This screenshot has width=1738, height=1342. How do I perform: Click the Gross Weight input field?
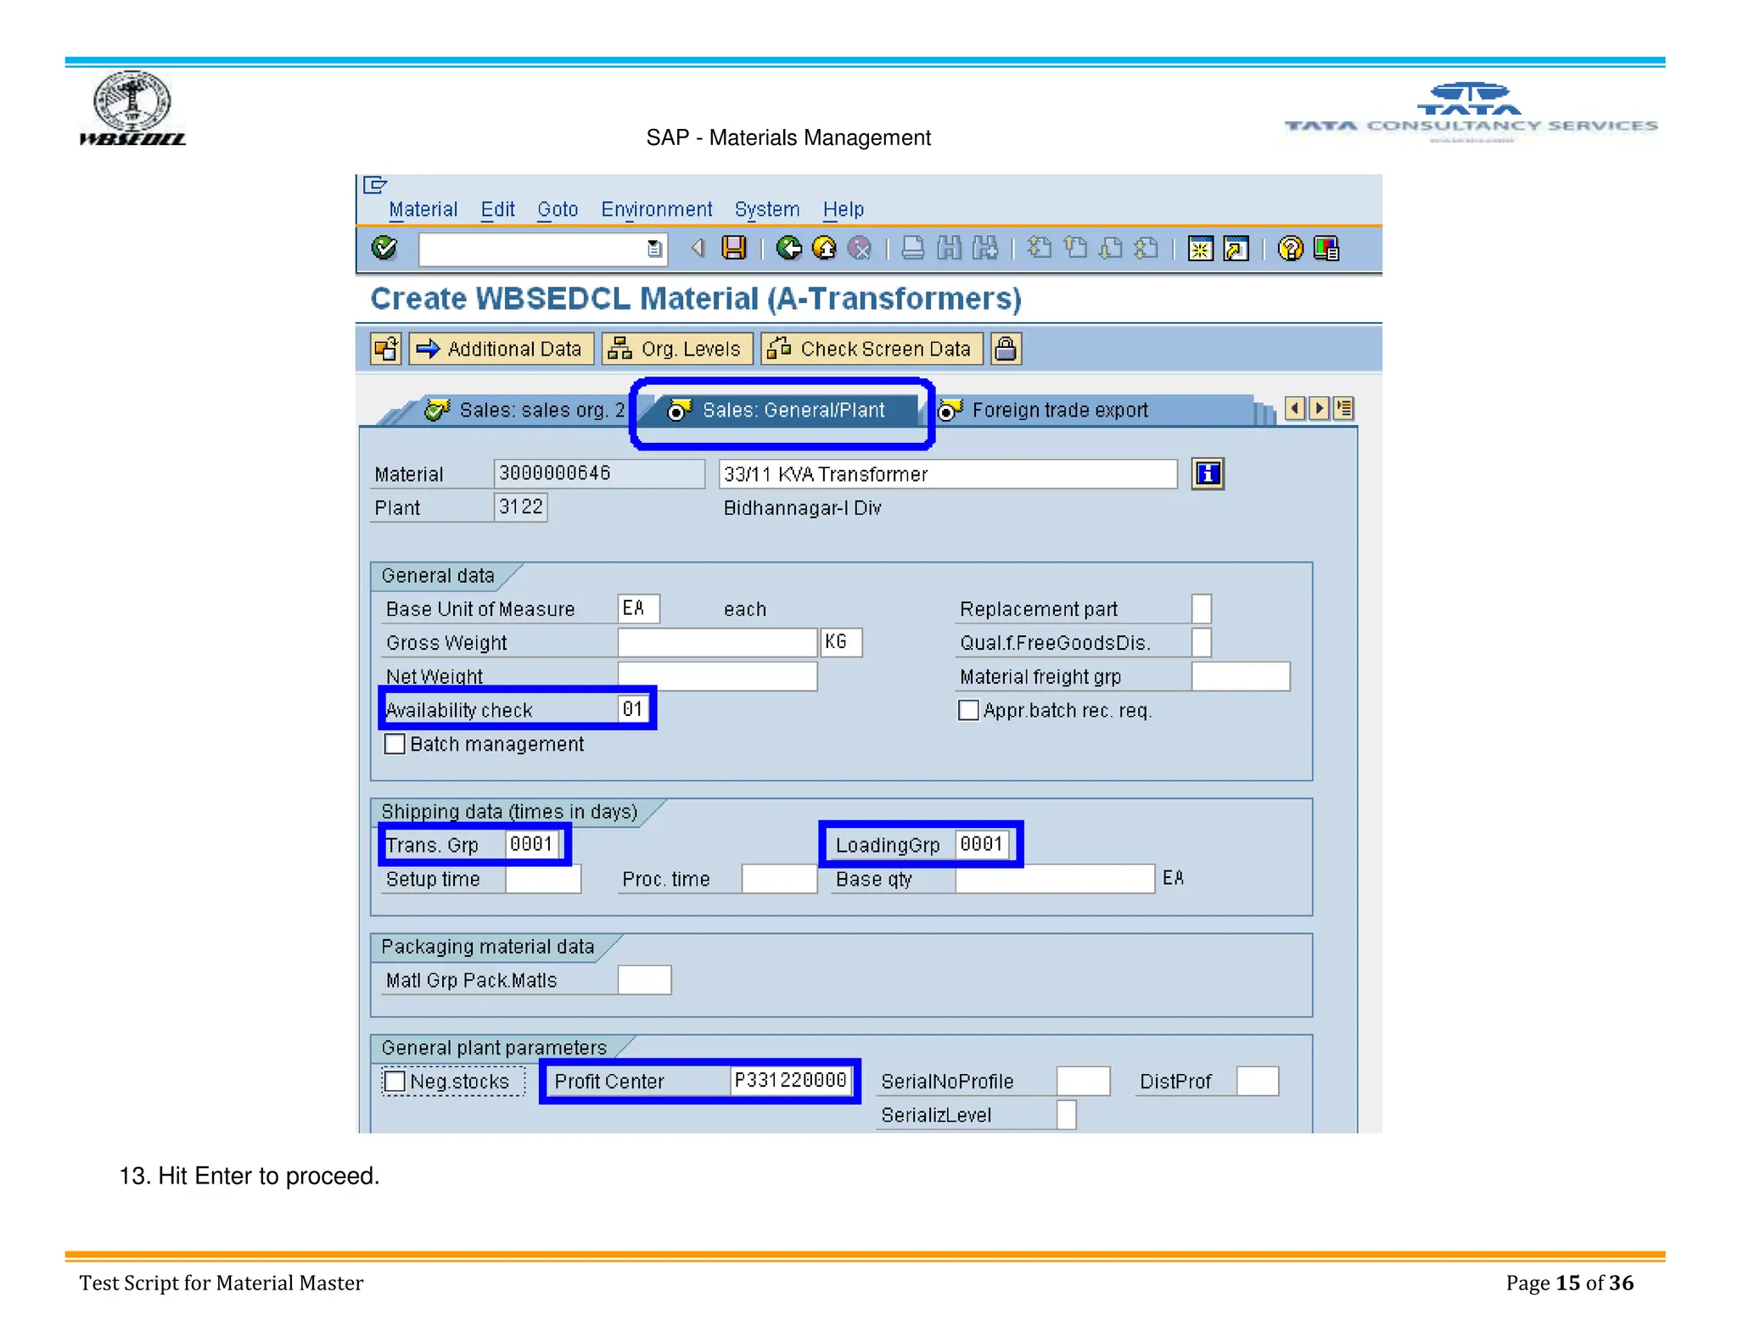click(717, 642)
